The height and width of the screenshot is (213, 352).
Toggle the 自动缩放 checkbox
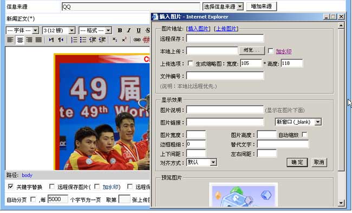[304, 134]
